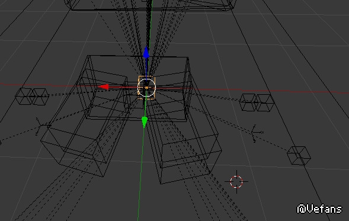Select the orange highlighted object at center
Image resolution: width=349 pixels, height=221 pixels.
click(147, 88)
